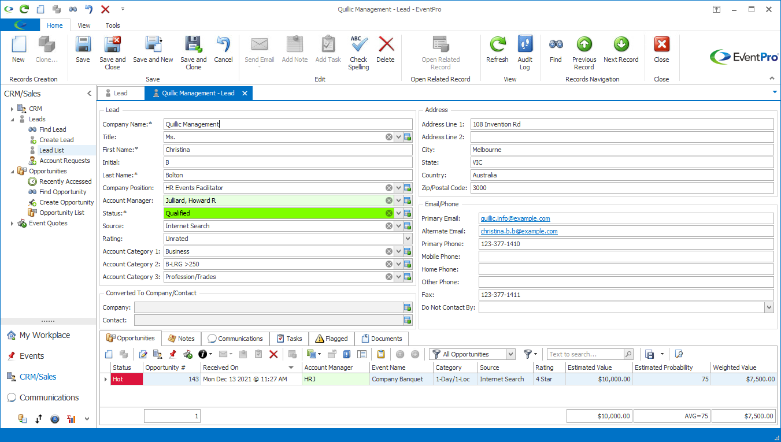Screen dimensions: 781x442
Task: Open the Communications module in the navigation bar
Action: coord(49,398)
